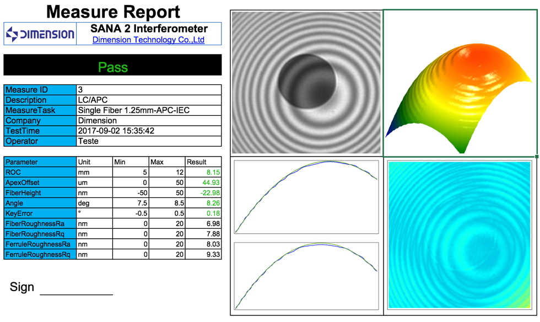
Task: Click the Dimension company logo
Action: pyautogui.click(x=40, y=34)
